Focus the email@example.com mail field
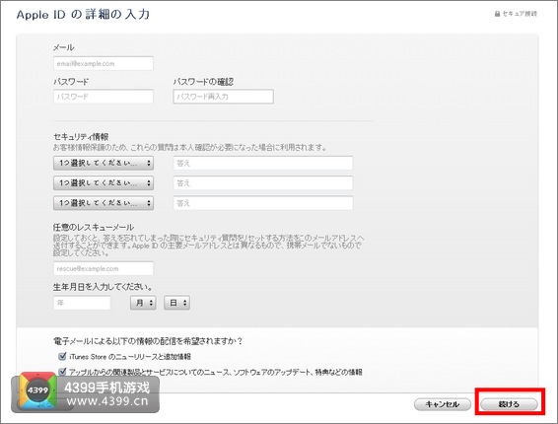558x424 pixels. [x=104, y=63]
